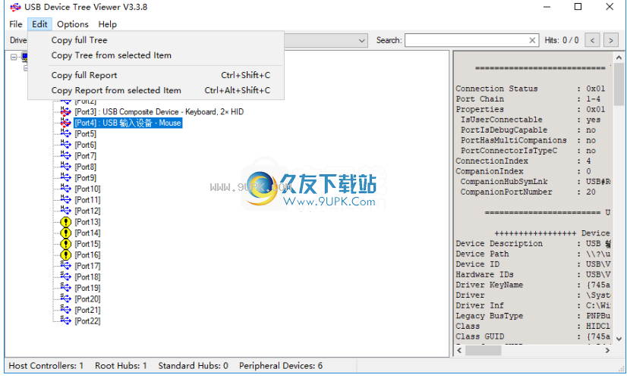Click 'Peripheral Devices: 6' in status bar
Image resolution: width=627 pixels, height=378 pixels.
(x=281, y=366)
